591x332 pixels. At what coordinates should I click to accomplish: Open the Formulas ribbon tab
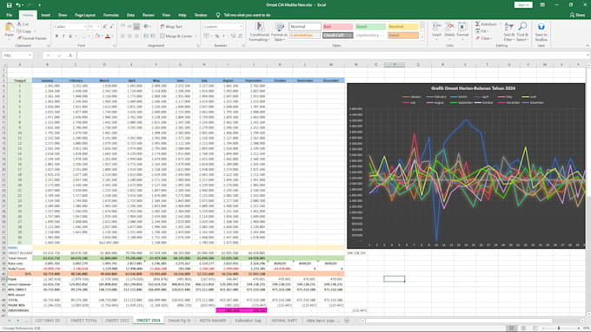click(x=111, y=15)
